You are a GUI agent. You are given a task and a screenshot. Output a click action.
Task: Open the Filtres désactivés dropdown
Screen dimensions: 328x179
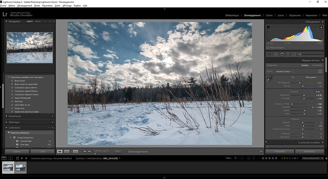click(313, 158)
